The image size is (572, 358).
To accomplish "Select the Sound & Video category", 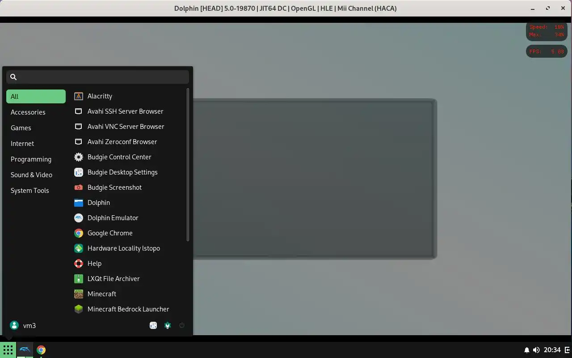I will [36, 175].
